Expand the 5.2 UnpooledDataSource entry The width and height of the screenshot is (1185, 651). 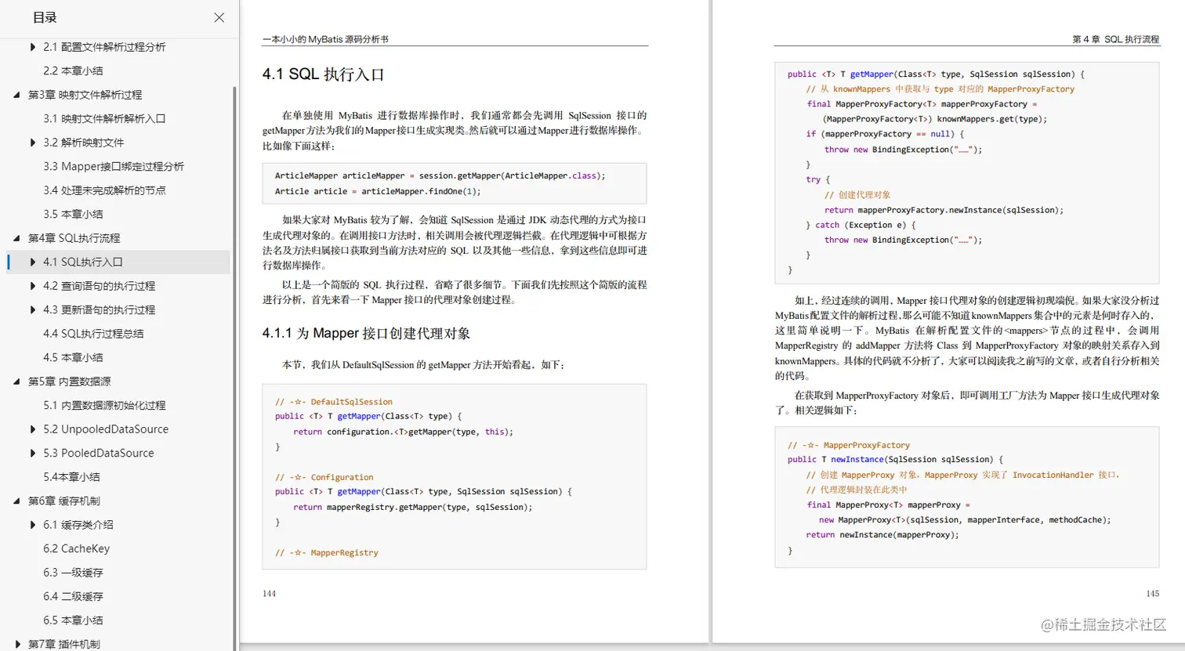(x=32, y=429)
